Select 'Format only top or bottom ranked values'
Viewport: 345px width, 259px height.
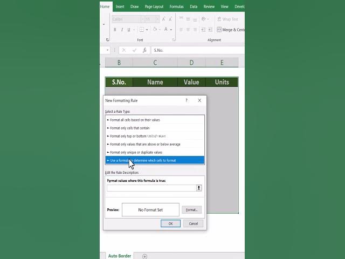pyautogui.click(x=155, y=136)
